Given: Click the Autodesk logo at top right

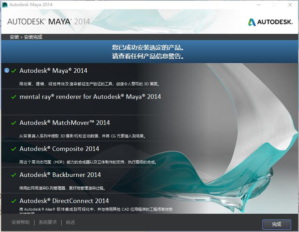Looking at the screenshot, I should tap(270, 22).
